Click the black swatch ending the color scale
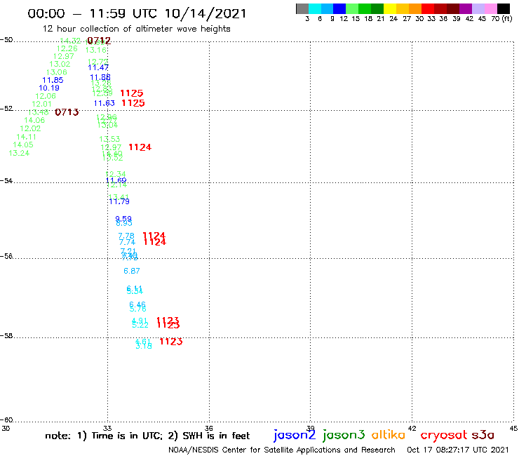Viewport: 519px width, 456px height. click(x=503, y=8)
